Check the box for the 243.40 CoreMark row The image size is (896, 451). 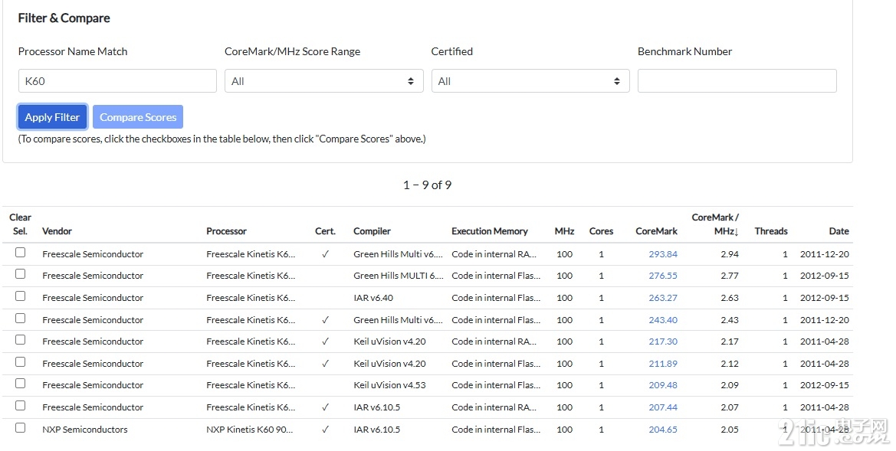point(21,319)
